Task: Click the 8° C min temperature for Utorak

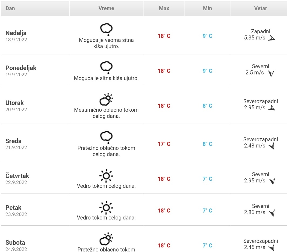Action: click(207, 106)
